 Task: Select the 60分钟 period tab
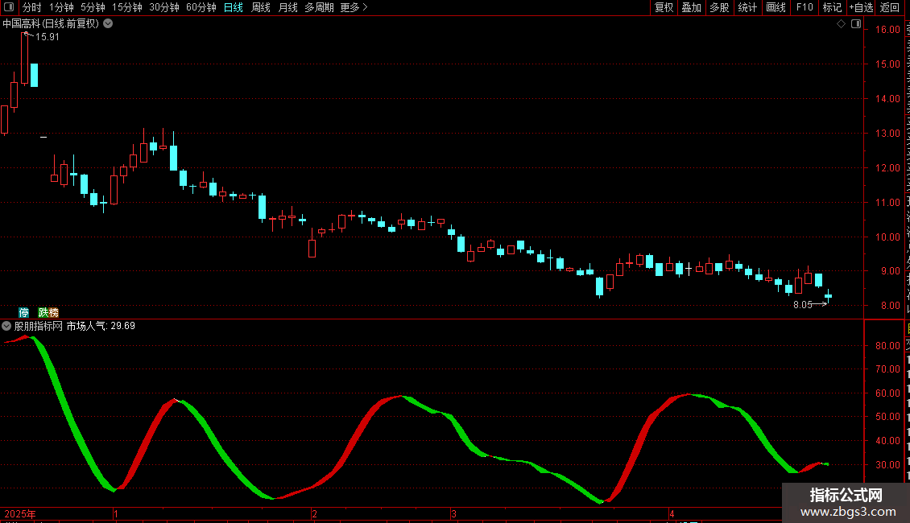[x=201, y=7]
